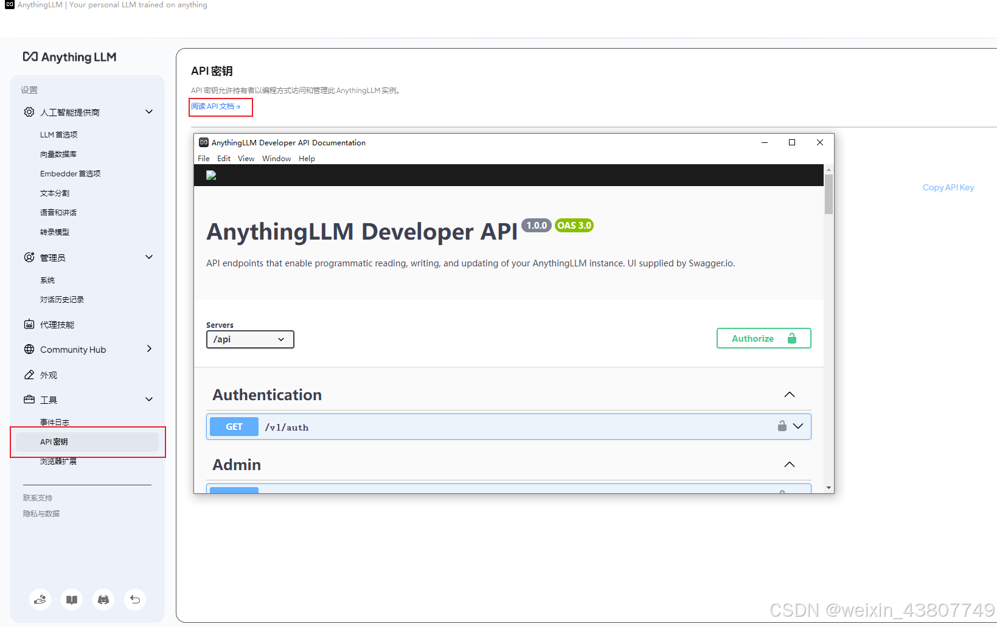Image resolution: width=997 pixels, height=627 pixels.
Task: Select voice and speech in sidebar
Action: (x=58, y=212)
